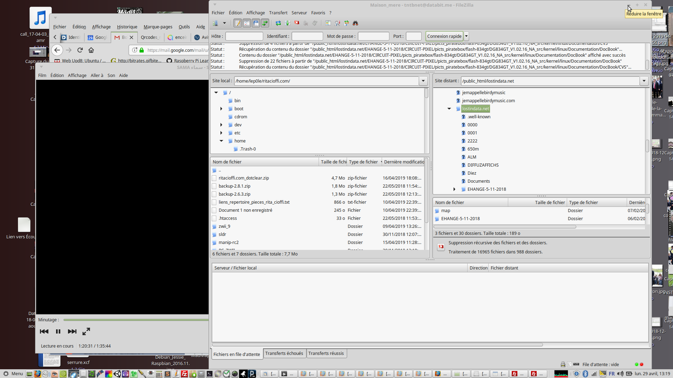Viewport: 673px width, 378px height.
Task: Toggle transfer queue display icon
Action: click(x=265, y=23)
